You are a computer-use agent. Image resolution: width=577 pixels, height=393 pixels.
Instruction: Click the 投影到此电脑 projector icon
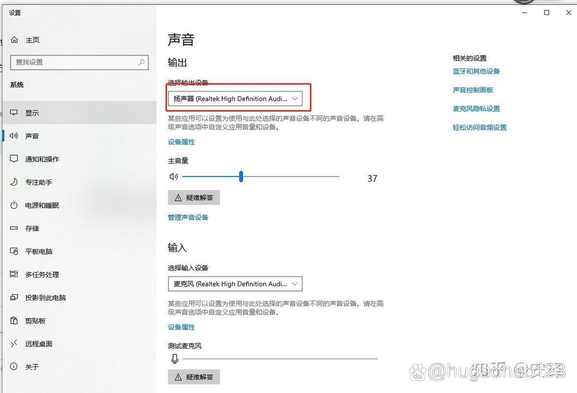coord(14,297)
